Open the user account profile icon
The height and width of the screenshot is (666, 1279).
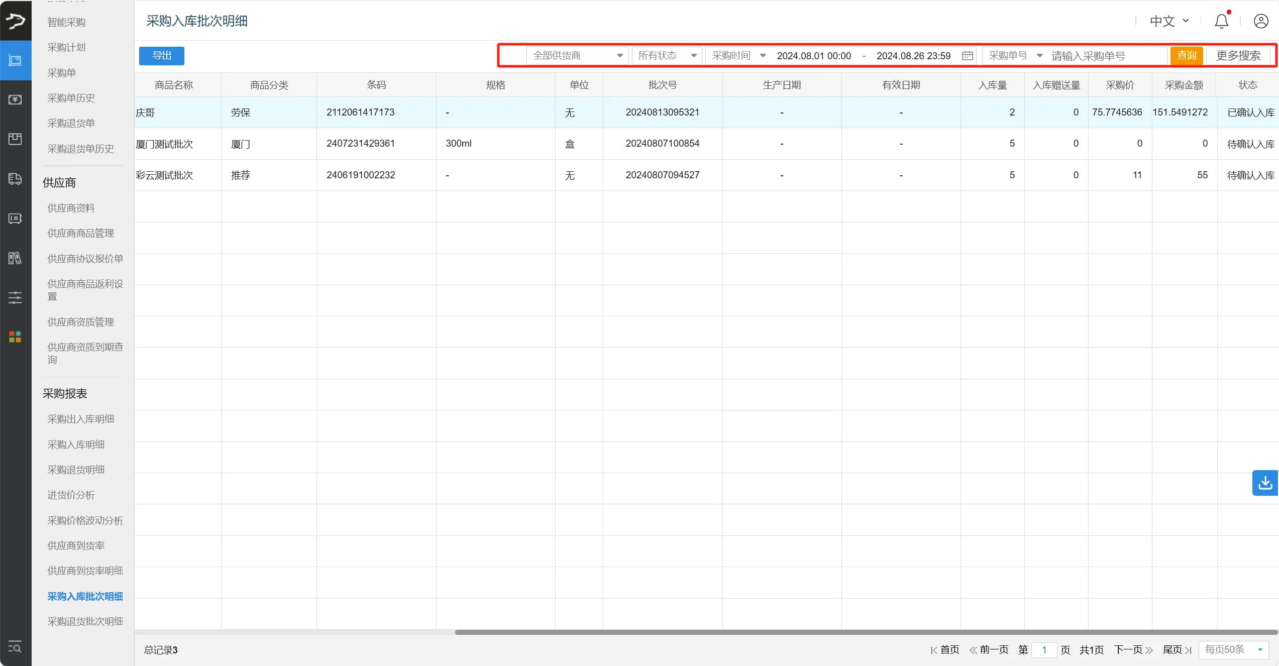[1261, 21]
